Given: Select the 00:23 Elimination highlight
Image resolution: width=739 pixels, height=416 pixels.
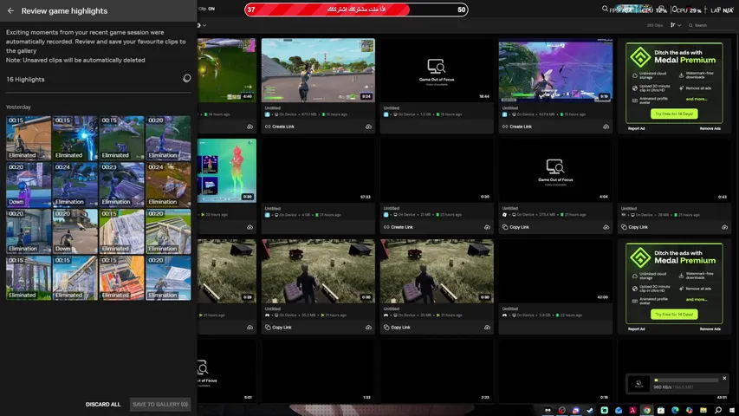Looking at the screenshot, I should [121, 185].
